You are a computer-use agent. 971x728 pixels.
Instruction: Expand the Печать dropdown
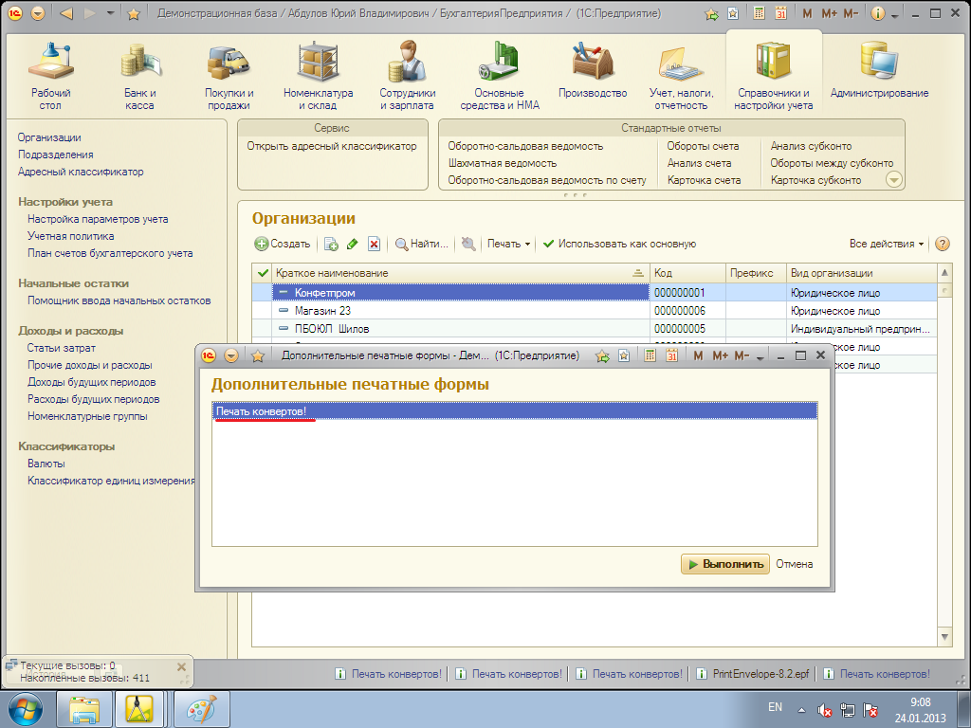[508, 244]
